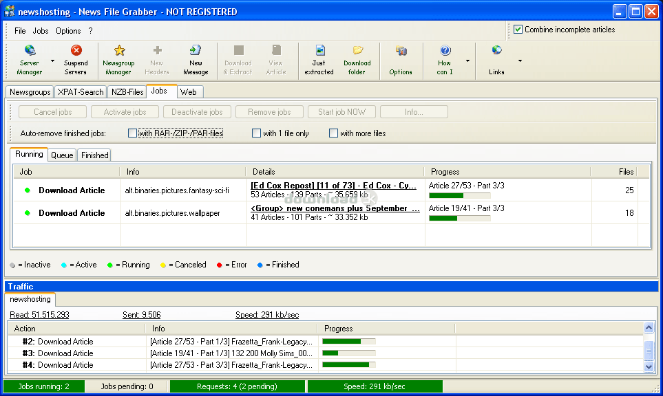
Task: Sort jobs by the Files column header
Action: coord(614,172)
